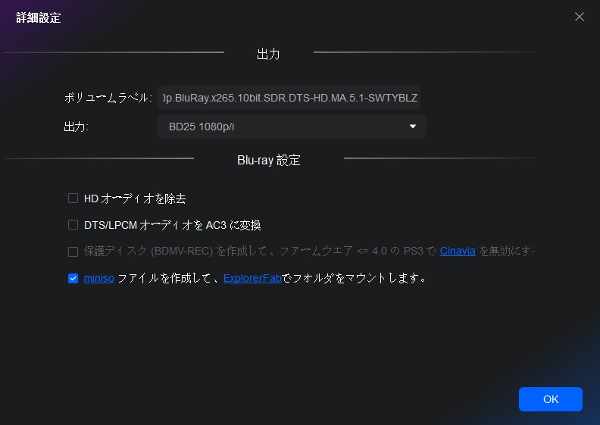Open the Cinavia link
600x425 pixels.
tap(458, 251)
